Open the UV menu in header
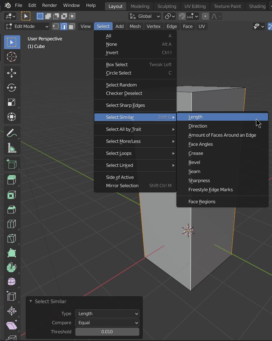Screen dimensions: 272x341 202,27
